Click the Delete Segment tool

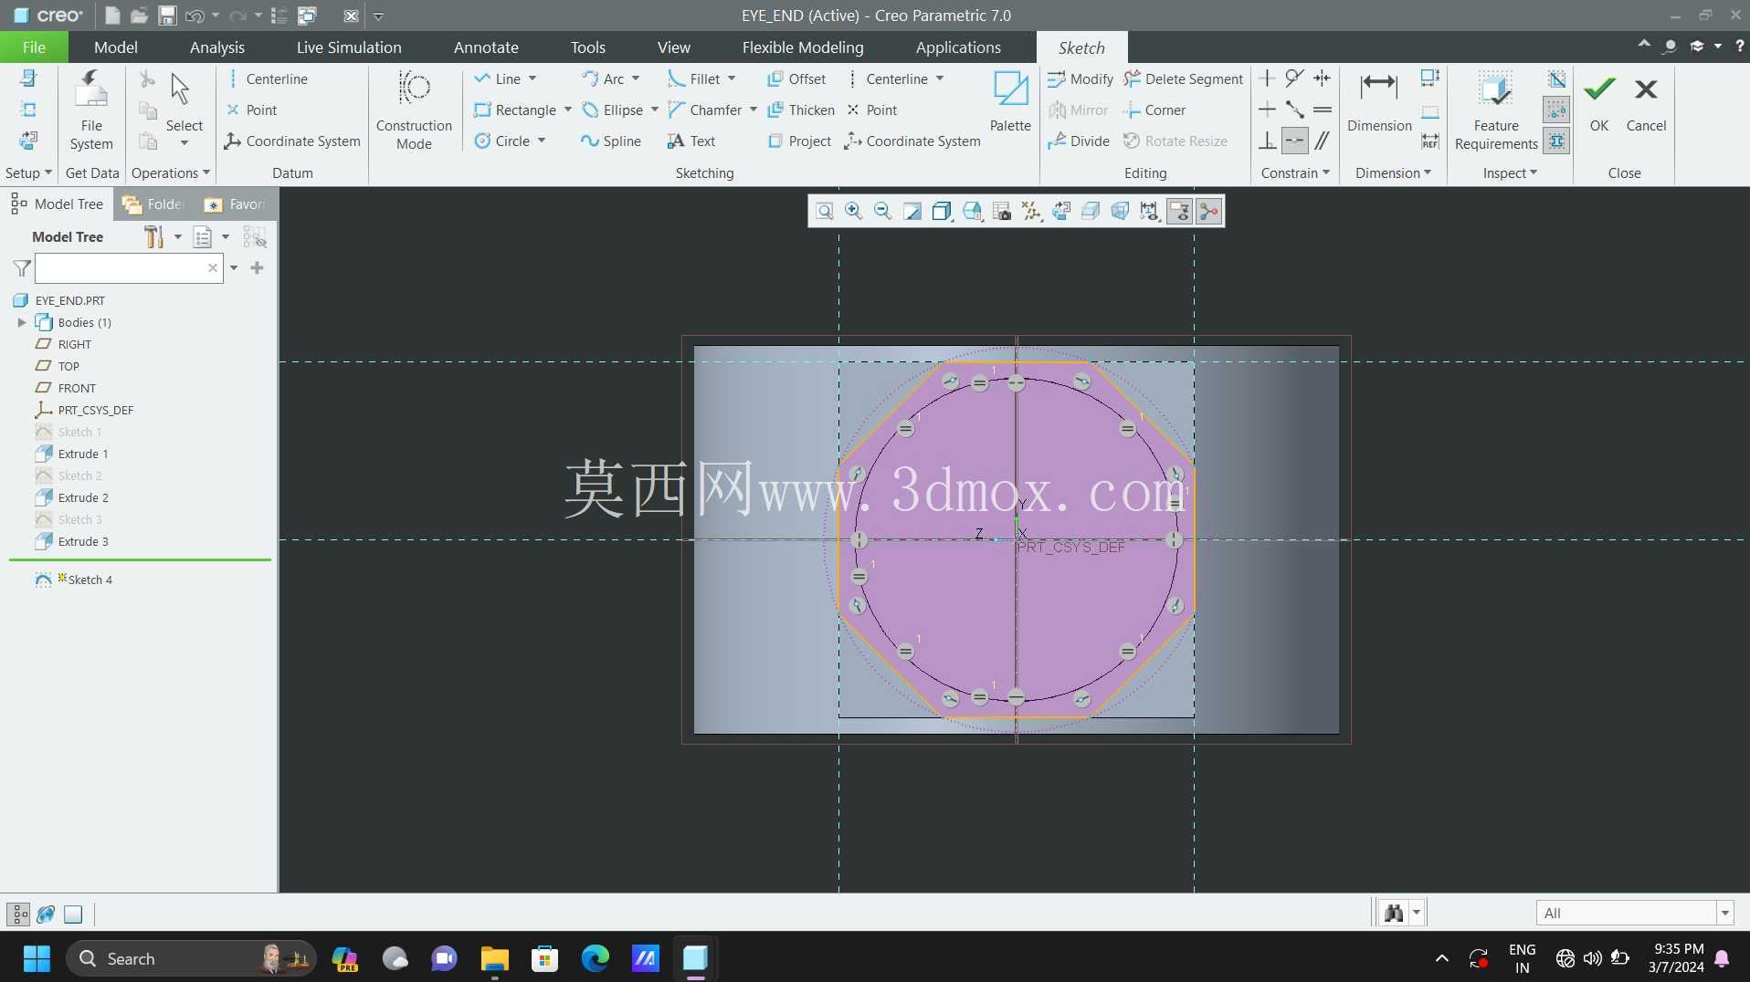point(1183,79)
